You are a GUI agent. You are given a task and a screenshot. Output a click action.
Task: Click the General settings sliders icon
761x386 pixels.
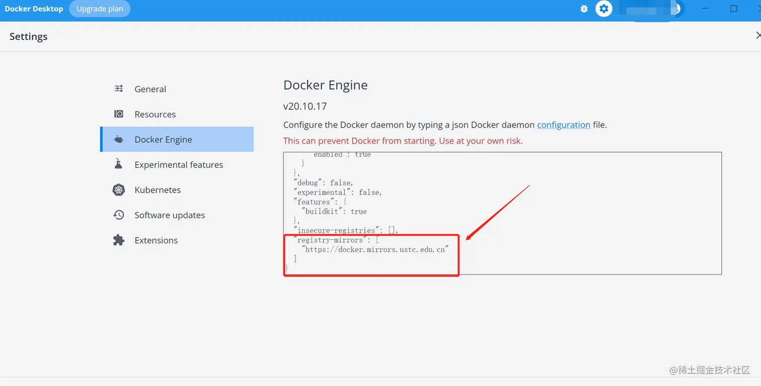(x=119, y=89)
